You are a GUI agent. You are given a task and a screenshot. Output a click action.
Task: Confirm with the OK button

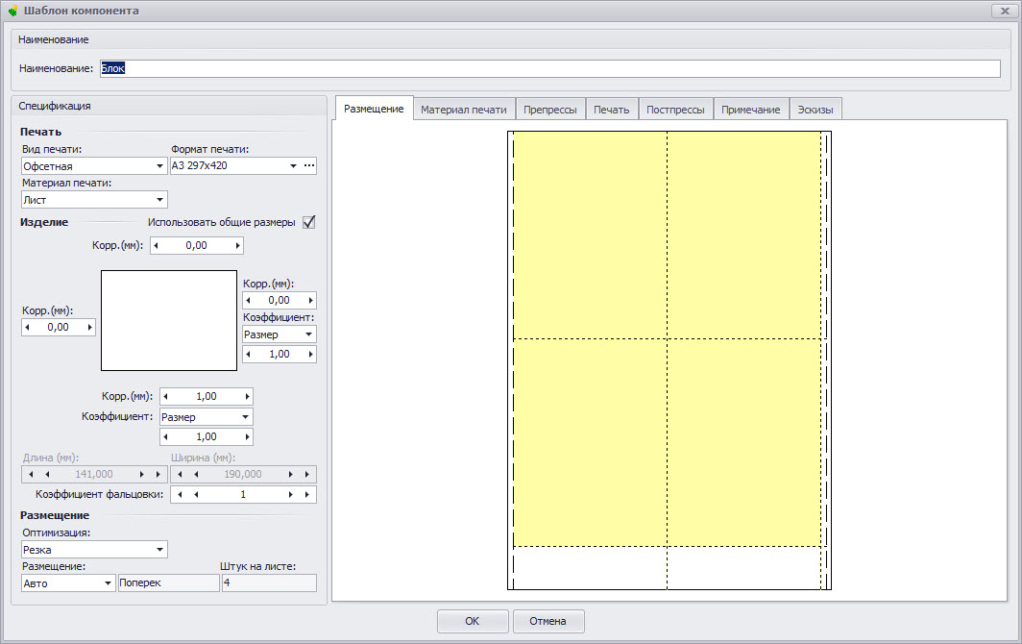[x=473, y=621]
